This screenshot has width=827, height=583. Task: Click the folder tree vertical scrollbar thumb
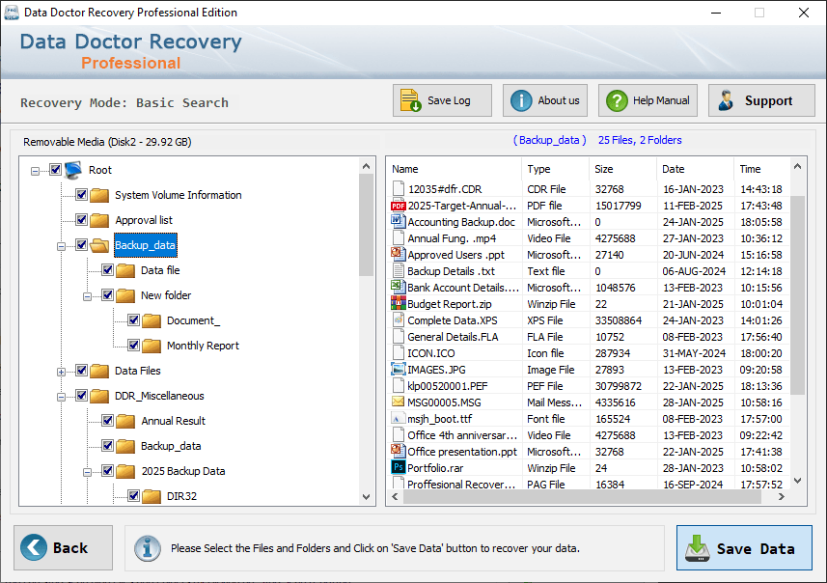[x=366, y=226]
